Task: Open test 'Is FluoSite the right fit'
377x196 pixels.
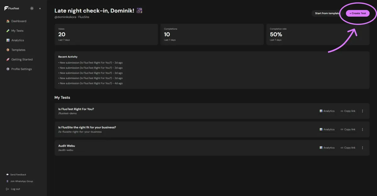Action: click(87, 127)
